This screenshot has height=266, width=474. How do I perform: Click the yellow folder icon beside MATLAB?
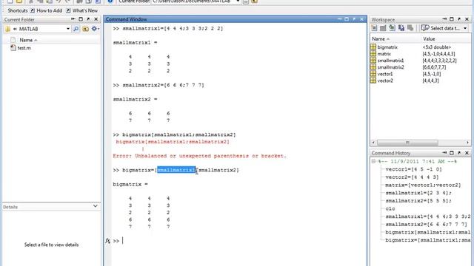point(8,29)
